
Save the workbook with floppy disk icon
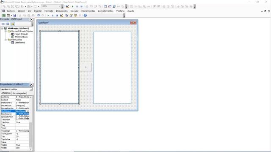click(15, 15)
